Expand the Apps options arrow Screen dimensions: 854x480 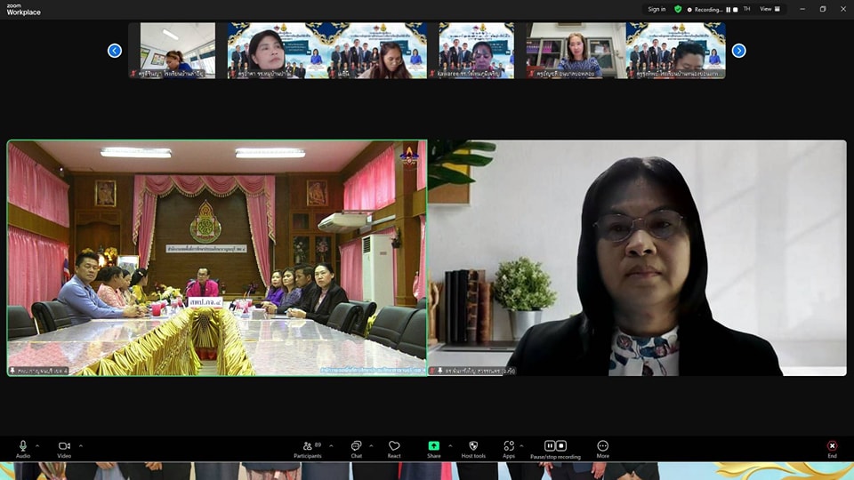[x=521, y=445]
